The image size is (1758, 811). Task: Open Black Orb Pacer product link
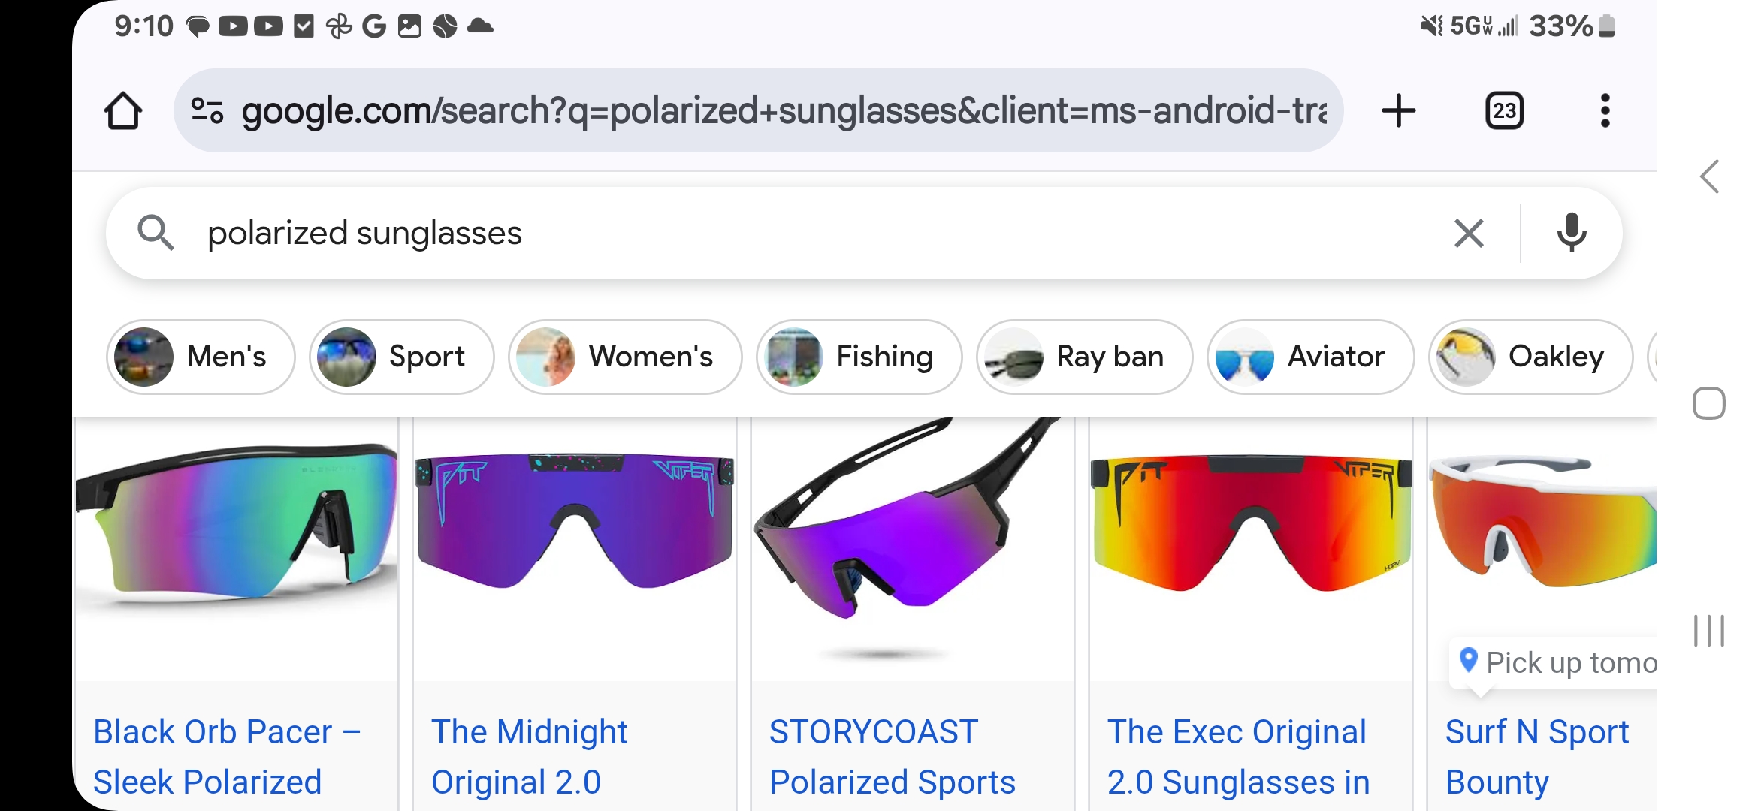(225, 756)
